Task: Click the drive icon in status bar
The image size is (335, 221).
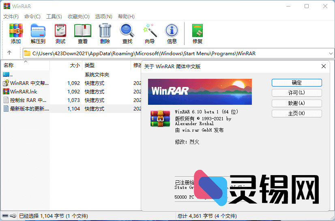Action: (x=5, y=216)
